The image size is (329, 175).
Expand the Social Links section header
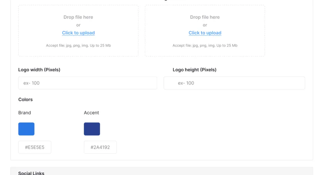click(161, 171)
